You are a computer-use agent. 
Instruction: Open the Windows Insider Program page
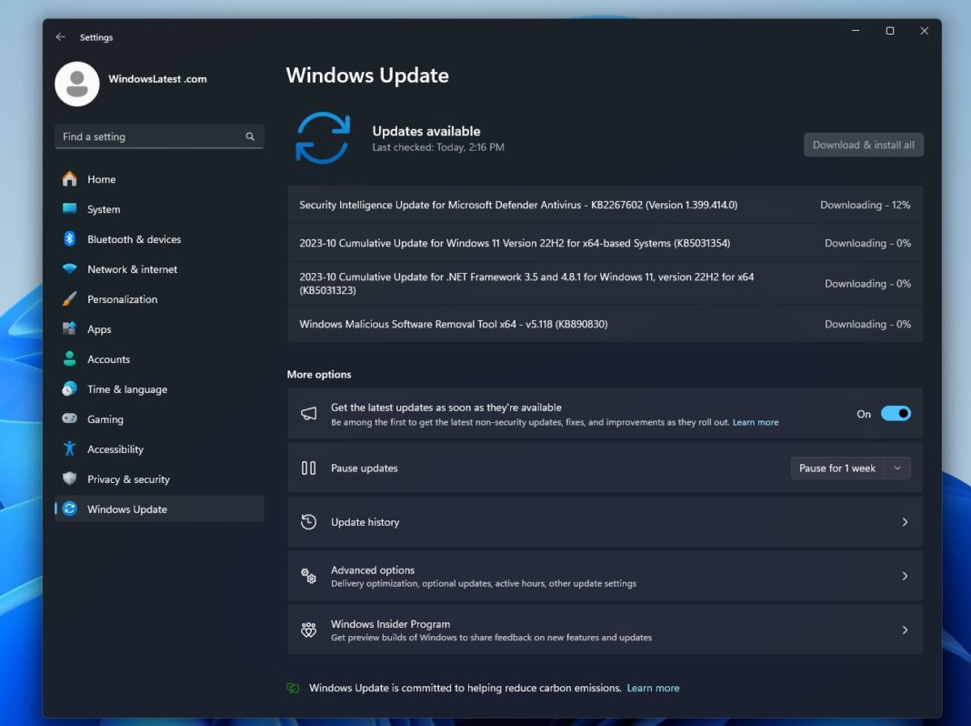(x=606, y=630)
